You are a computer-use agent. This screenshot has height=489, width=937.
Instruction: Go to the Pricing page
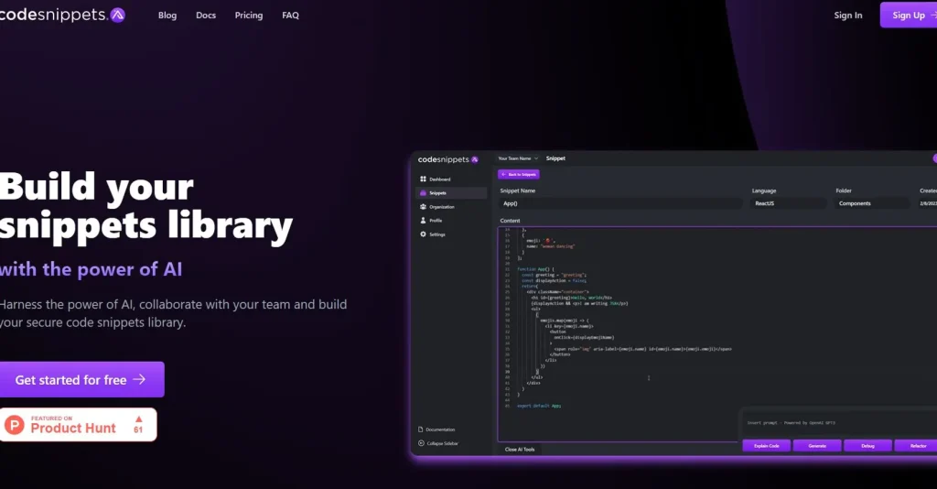point(249,16)
